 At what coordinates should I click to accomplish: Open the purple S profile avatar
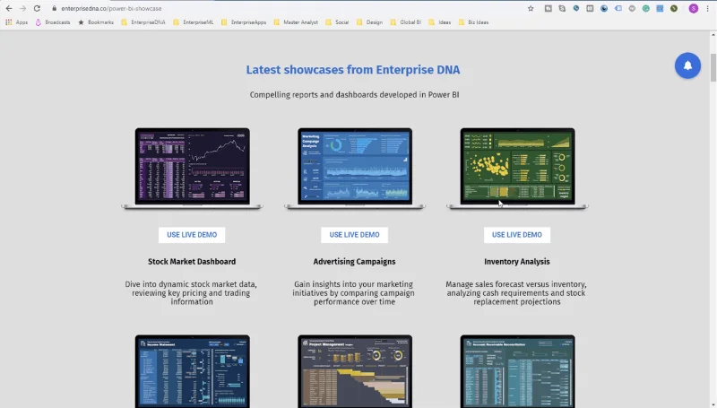pos(693,8)
